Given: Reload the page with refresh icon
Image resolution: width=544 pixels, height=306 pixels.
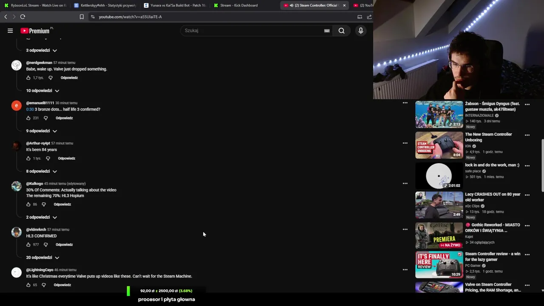Looking at the screenshot, I should 23,17.
